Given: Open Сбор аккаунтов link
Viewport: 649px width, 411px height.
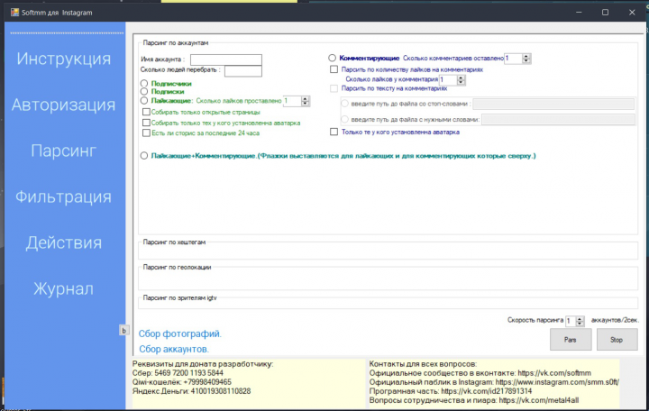Looking at the screenshot, I should pyautogui.click(x=174, y=350).
